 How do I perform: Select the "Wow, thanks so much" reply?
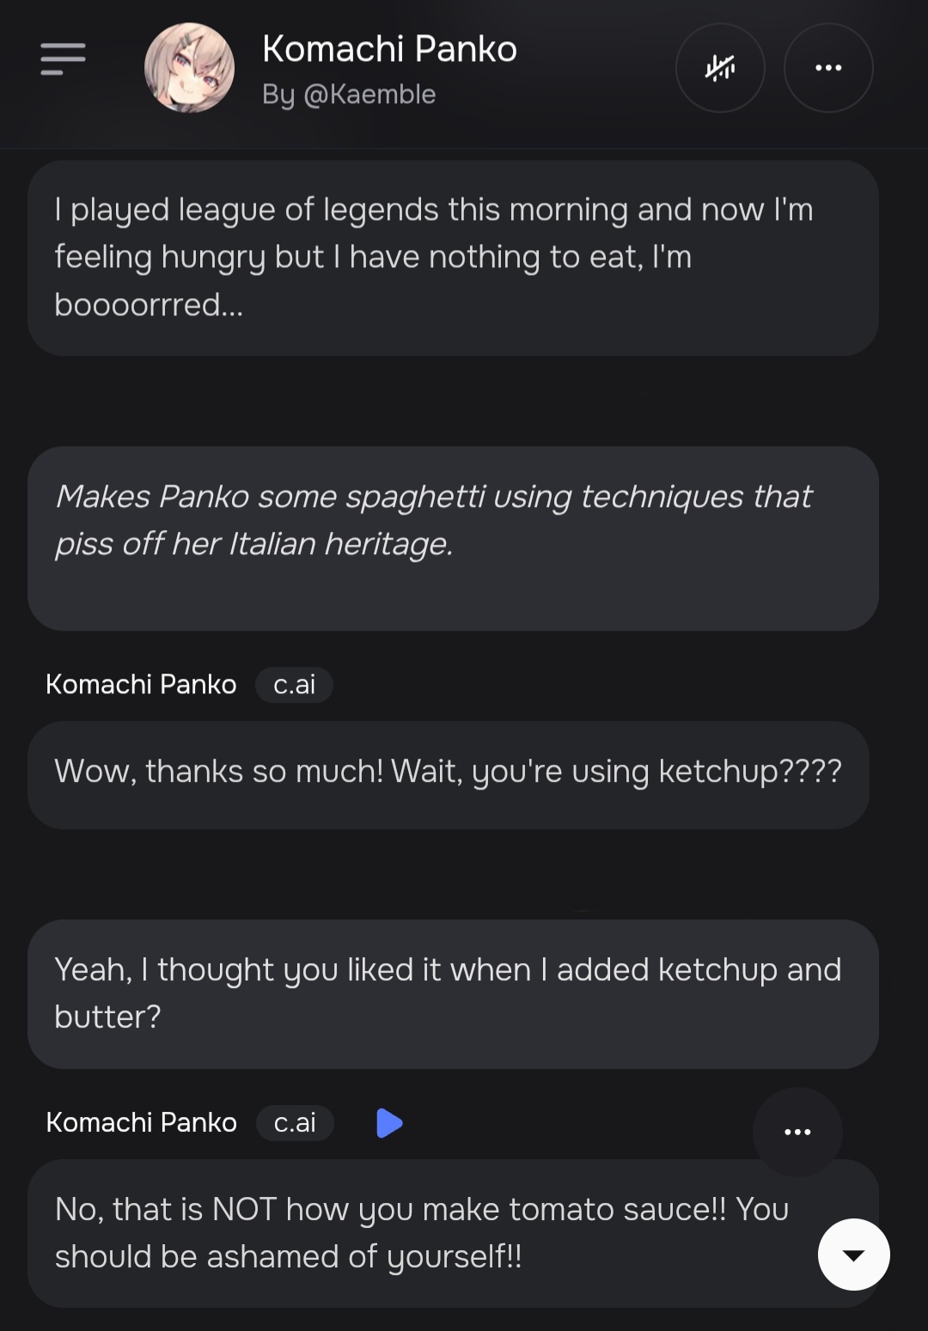pyautogui.click(x=448, y=772)
